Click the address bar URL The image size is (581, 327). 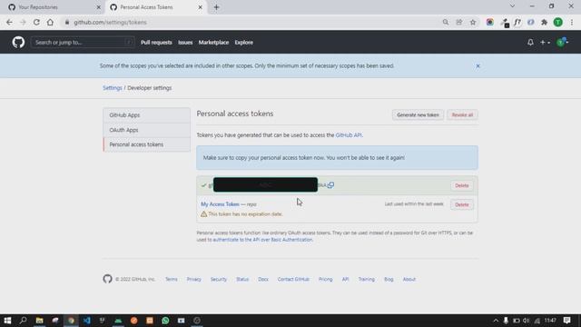(110, 22)
